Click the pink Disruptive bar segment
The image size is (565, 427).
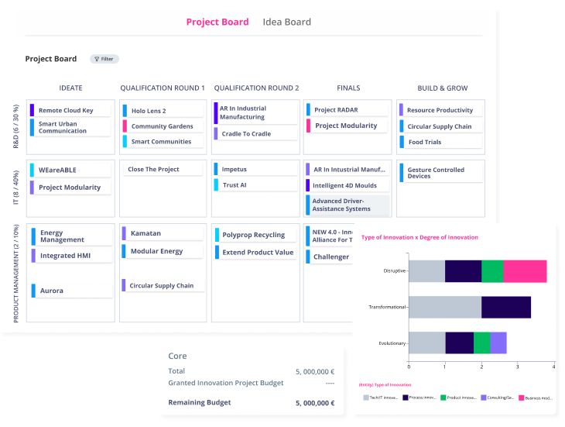pyautogui.click(x=525, y=271)
